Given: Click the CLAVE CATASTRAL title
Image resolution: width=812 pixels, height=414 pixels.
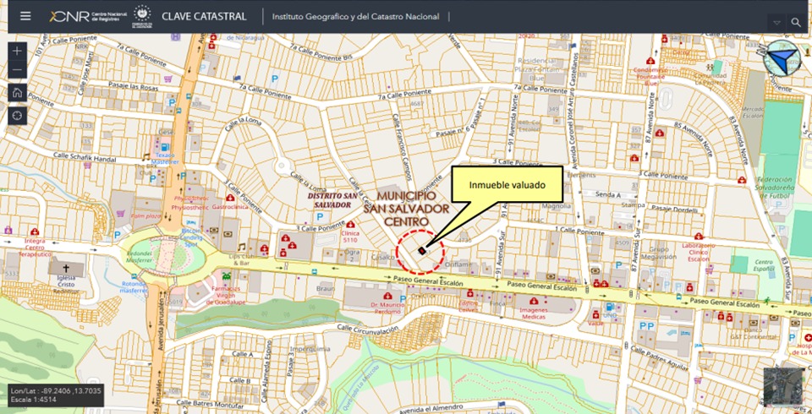Looking at the screenshot, I should [x=204, y=16].
